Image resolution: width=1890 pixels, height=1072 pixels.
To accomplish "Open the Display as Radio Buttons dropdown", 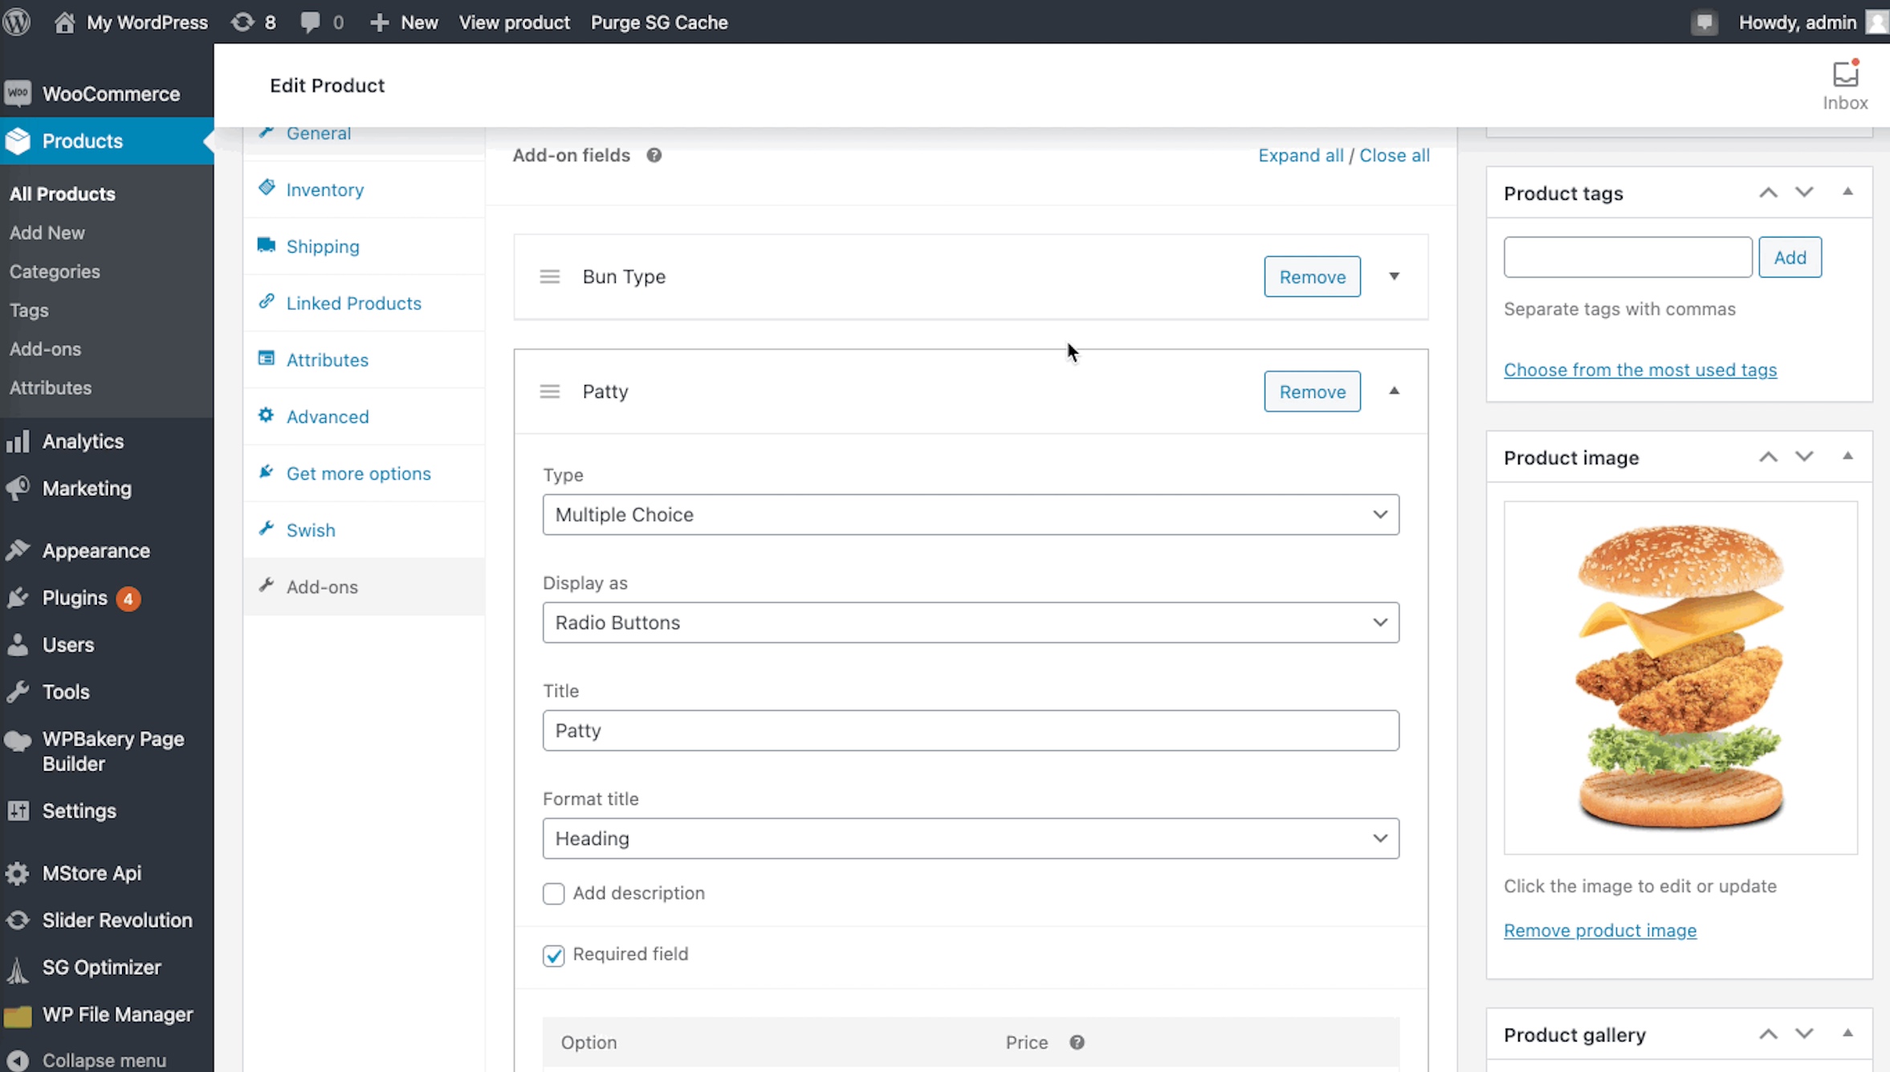I will (x=970, y=623).
